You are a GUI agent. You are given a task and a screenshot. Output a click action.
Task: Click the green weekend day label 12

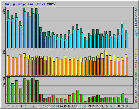pos(53,106)
